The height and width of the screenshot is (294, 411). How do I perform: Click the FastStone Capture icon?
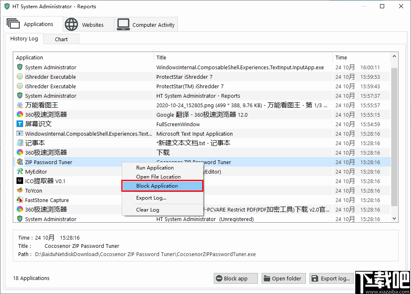tap(19, 200)
